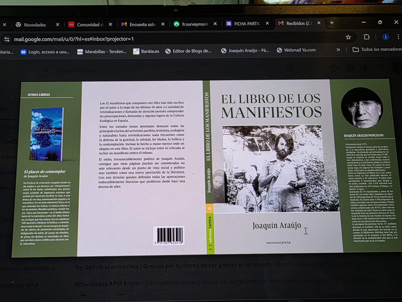Click the Buscar correo search field
This screenshot has width=402, height=302.
click(84, 70)
